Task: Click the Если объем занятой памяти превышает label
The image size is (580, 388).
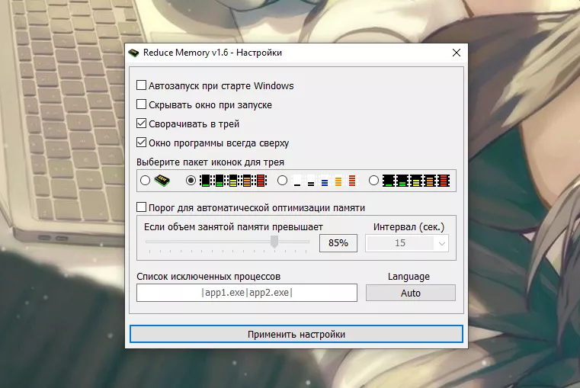Action: pos(233,226)
